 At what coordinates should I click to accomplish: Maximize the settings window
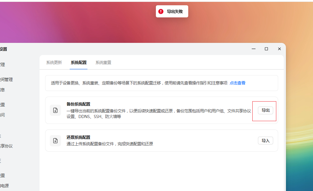[x=266, y=49]
